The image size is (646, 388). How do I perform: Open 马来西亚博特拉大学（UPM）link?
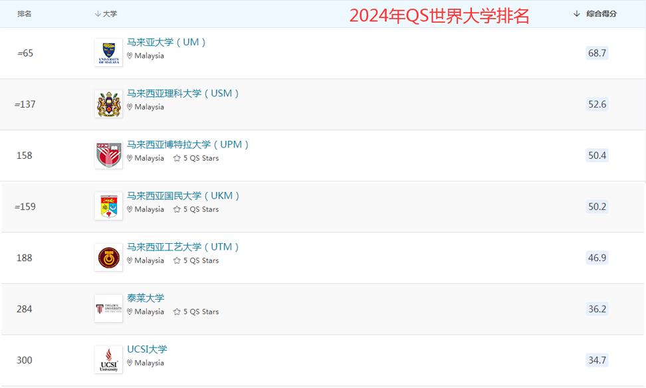point(188,145)
